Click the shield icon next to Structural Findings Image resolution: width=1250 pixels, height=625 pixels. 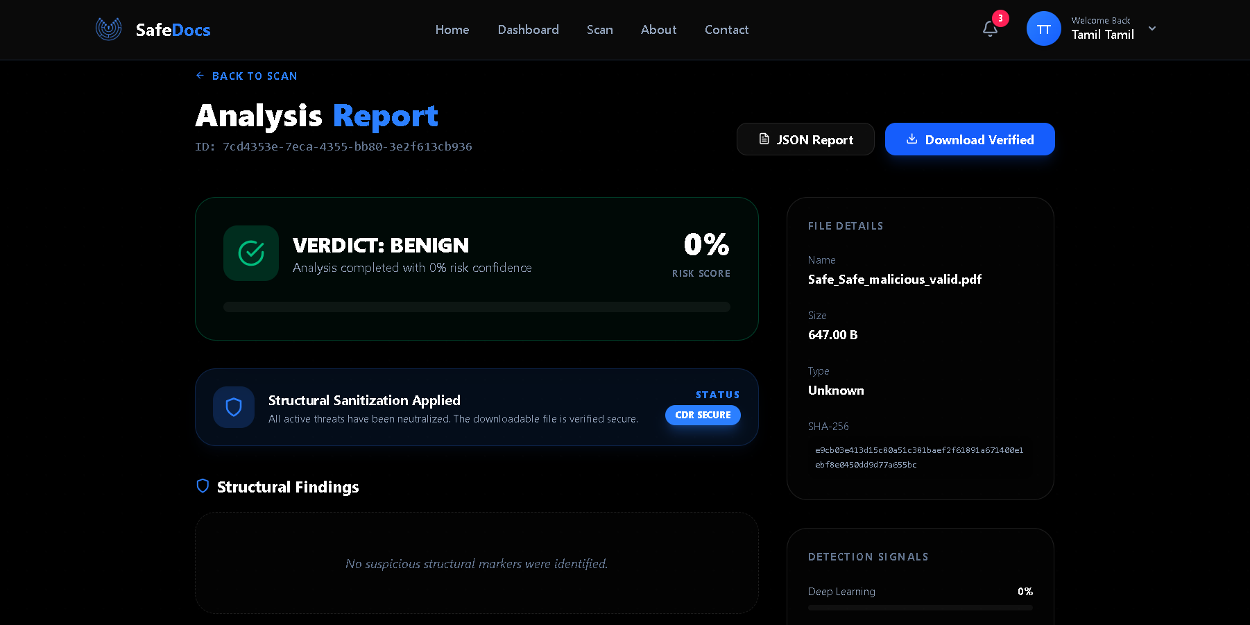pyautogui.click(x=203, y=486)
